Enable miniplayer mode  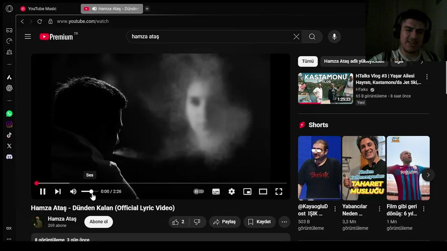(x=247, y=191)
